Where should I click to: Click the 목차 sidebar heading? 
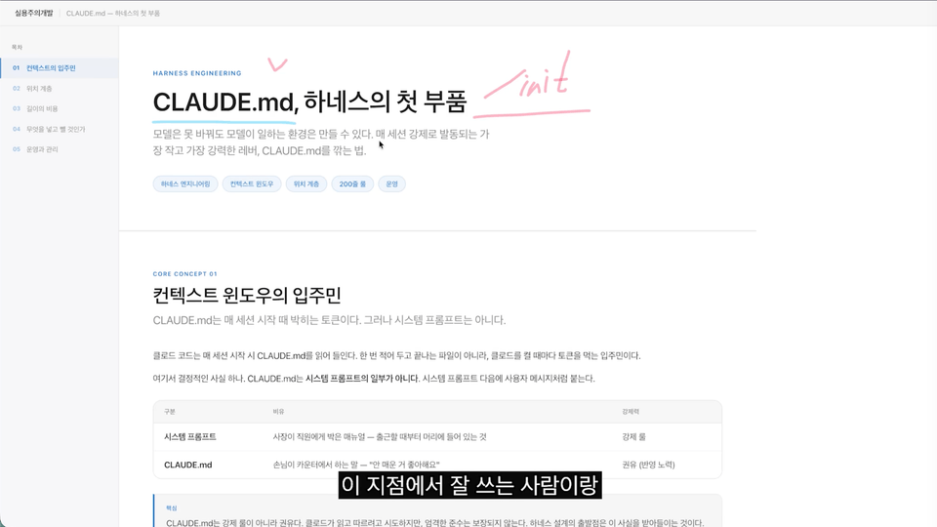coord(17,47)
